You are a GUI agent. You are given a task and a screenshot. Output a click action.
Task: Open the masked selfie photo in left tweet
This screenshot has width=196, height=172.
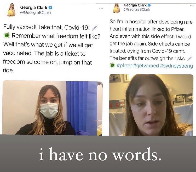52,108
